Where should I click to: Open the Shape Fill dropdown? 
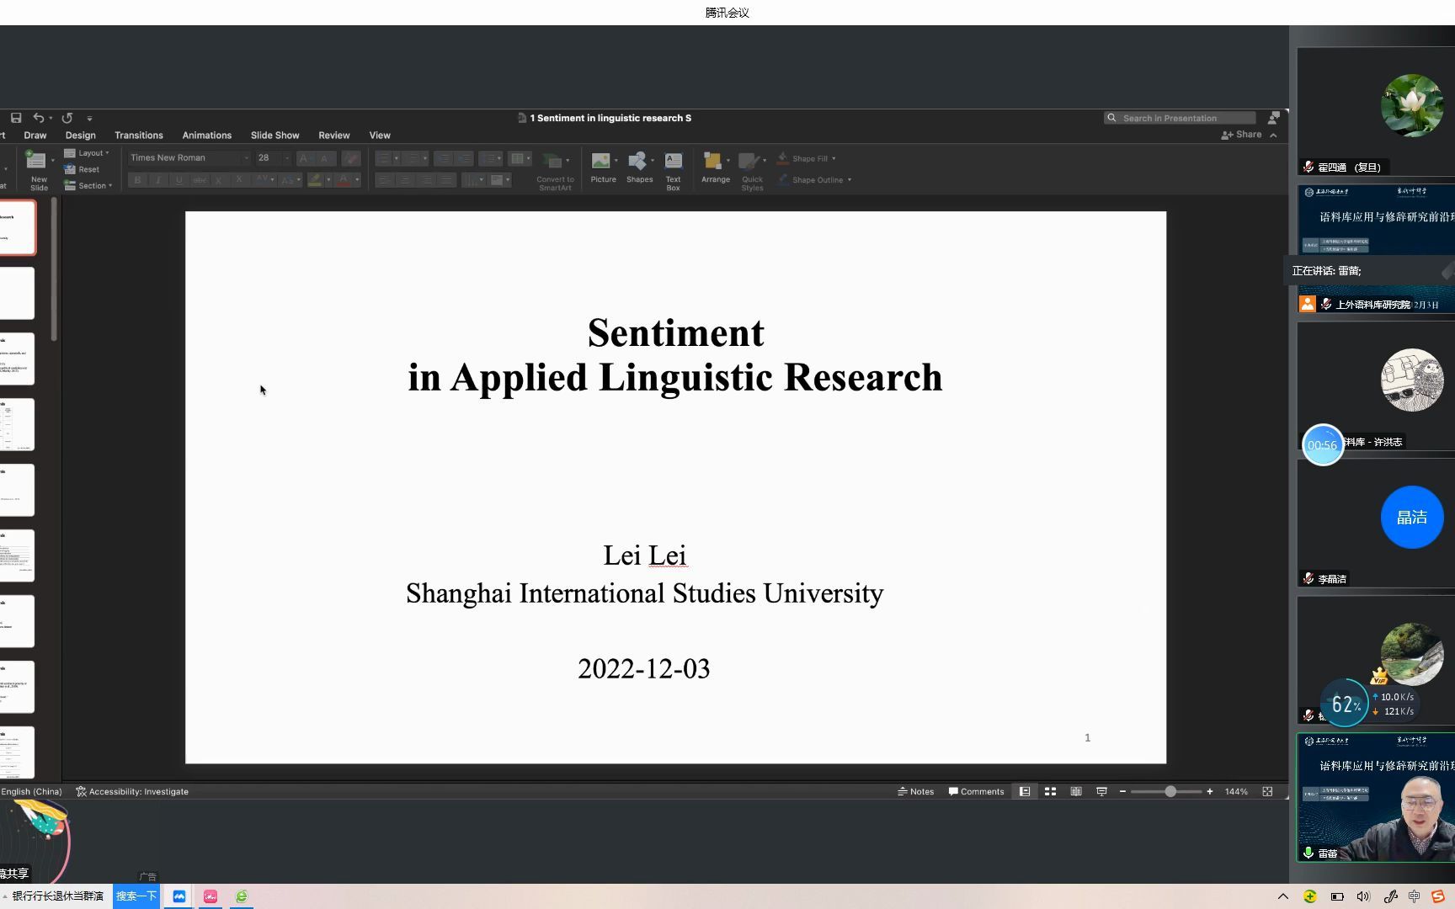807,158
